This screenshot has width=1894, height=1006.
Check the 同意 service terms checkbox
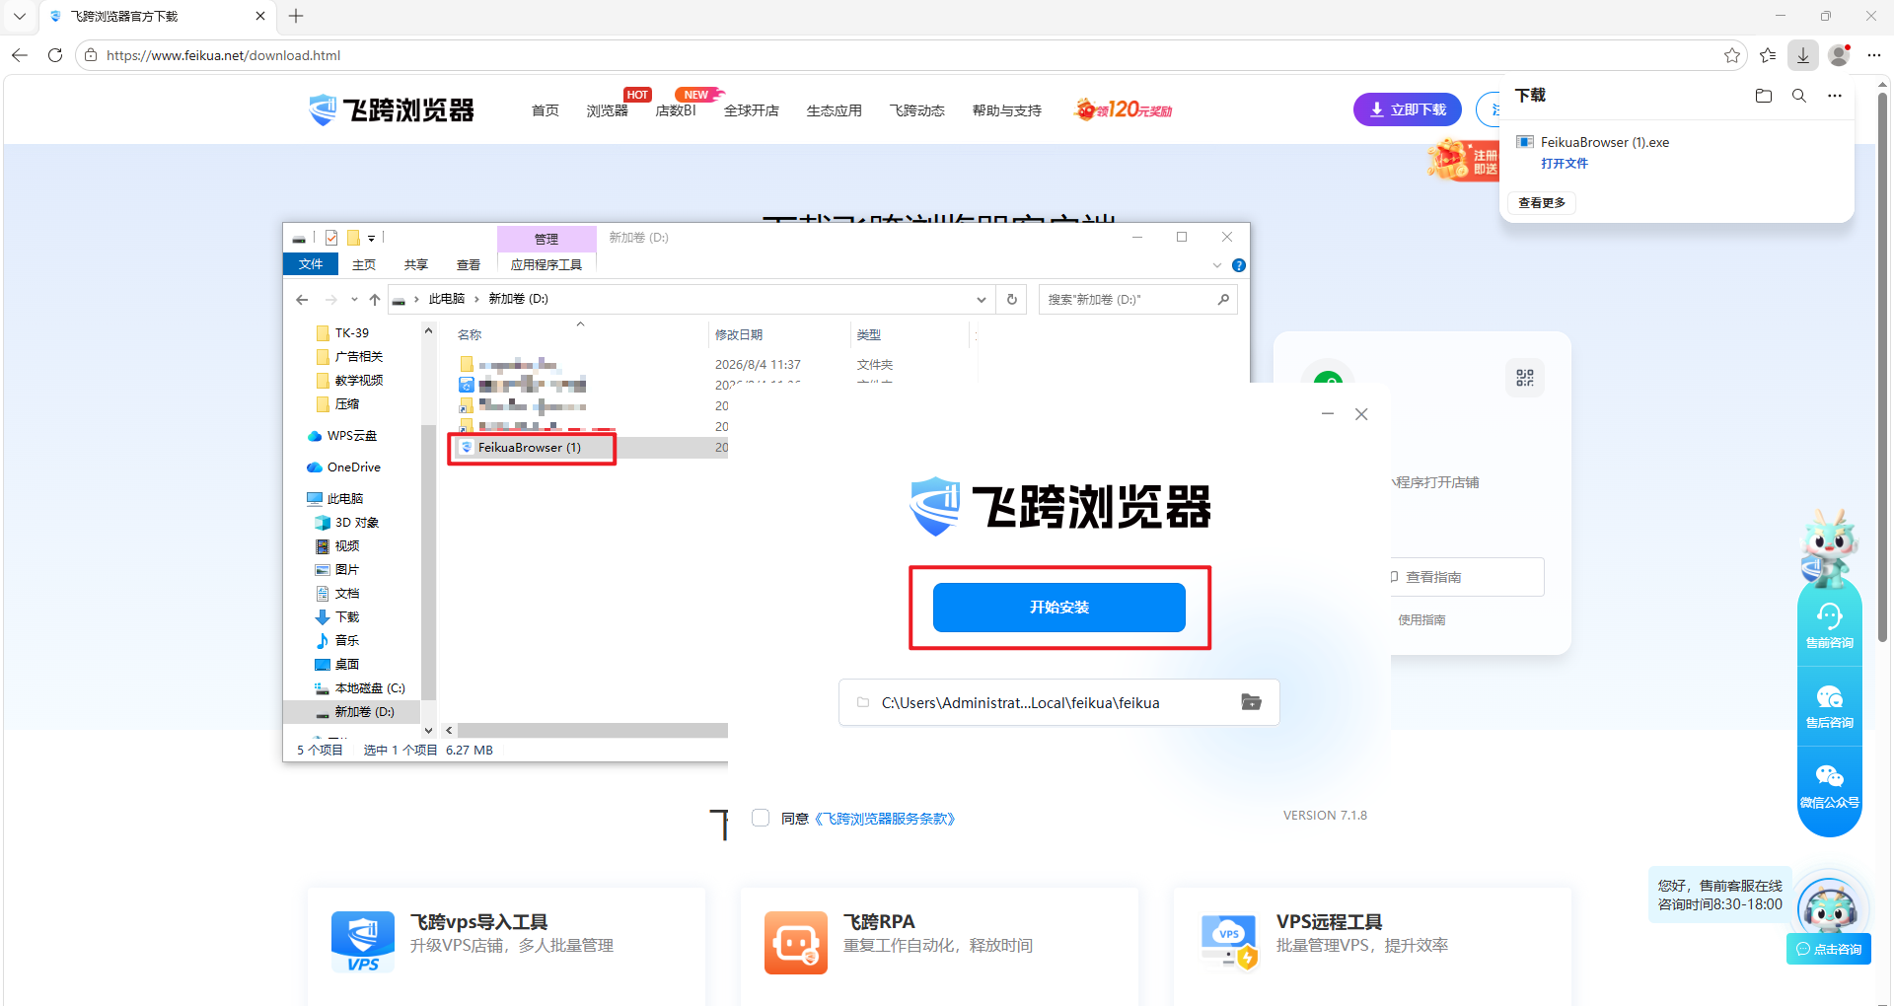click(x=761, y=818)
